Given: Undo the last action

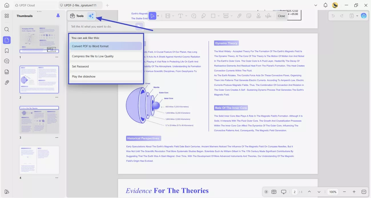Looking at the screenshot, I should click(x=333, y=16).
